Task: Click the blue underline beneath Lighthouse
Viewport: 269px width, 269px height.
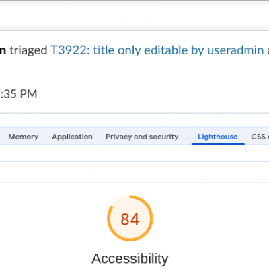Action: (x=218, y=144)
